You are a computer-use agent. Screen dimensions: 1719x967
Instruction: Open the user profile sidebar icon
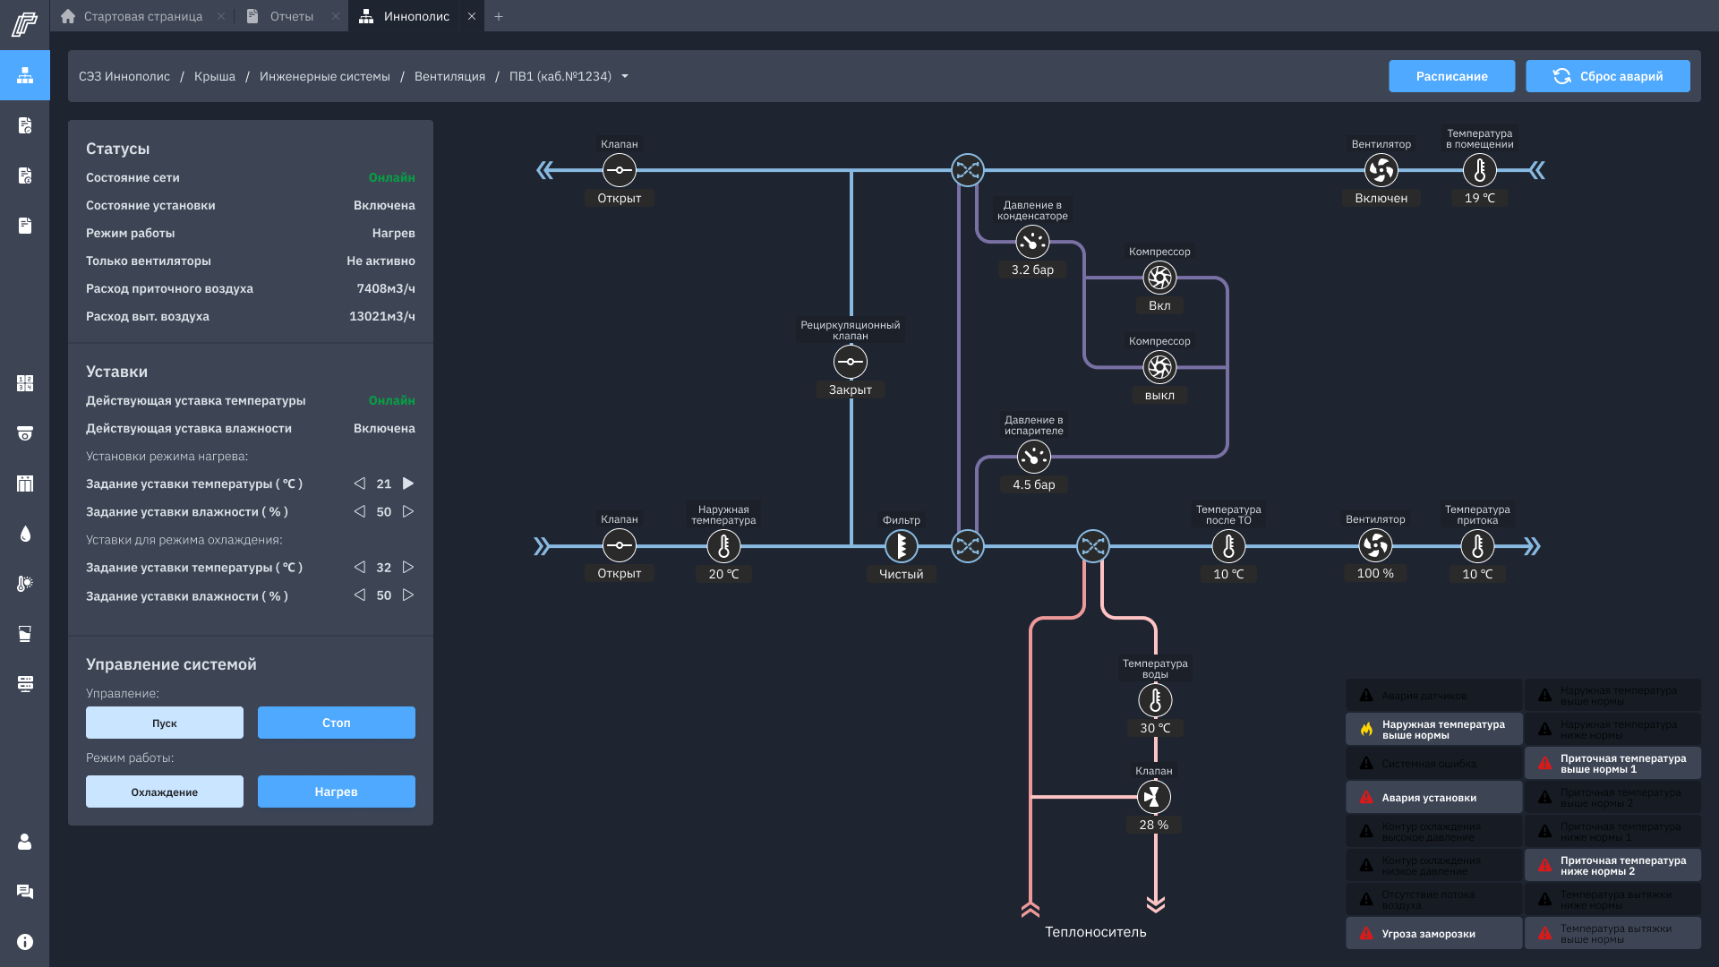click(25, 842)
